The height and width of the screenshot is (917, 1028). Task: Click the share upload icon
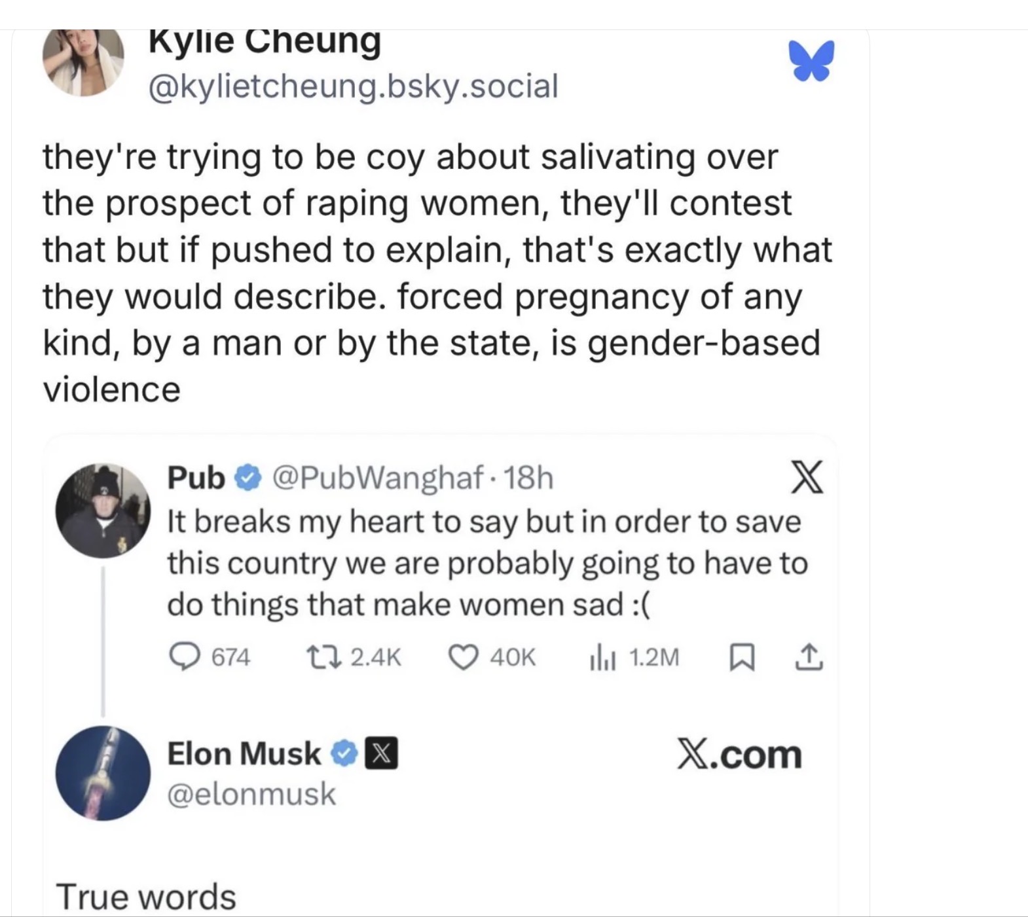tap(809, 656)
